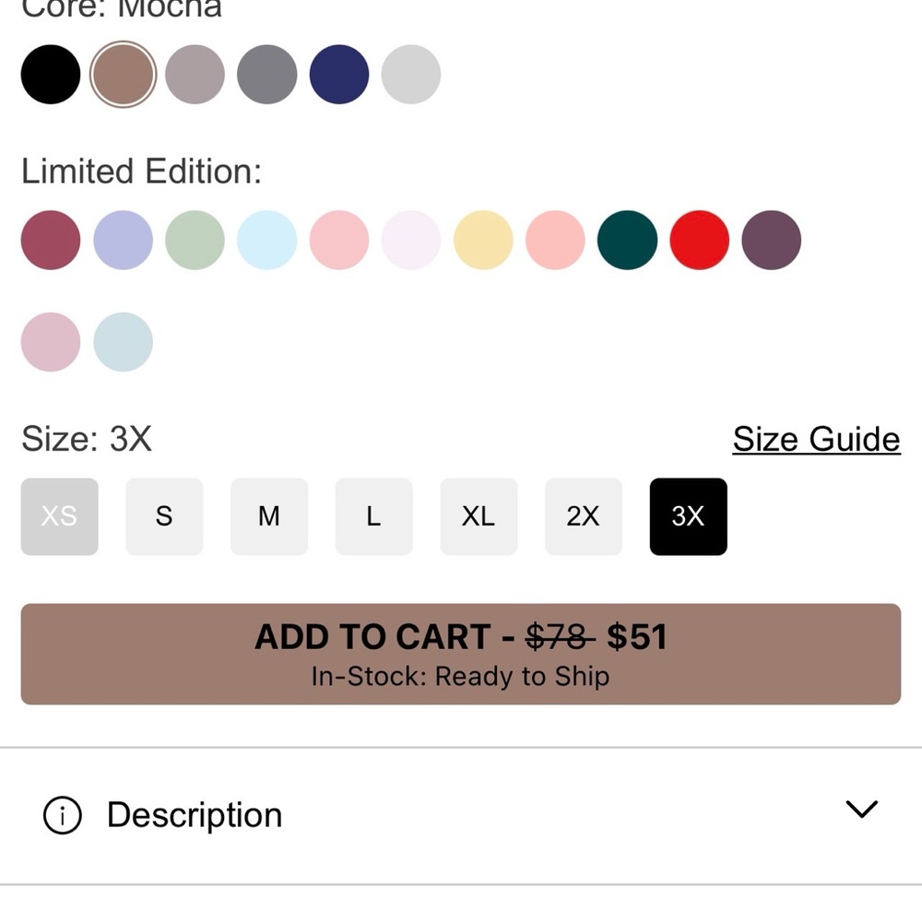922x922 pixels.
Task: Pick the light gray core color swatch
Action: pos(411,75)
